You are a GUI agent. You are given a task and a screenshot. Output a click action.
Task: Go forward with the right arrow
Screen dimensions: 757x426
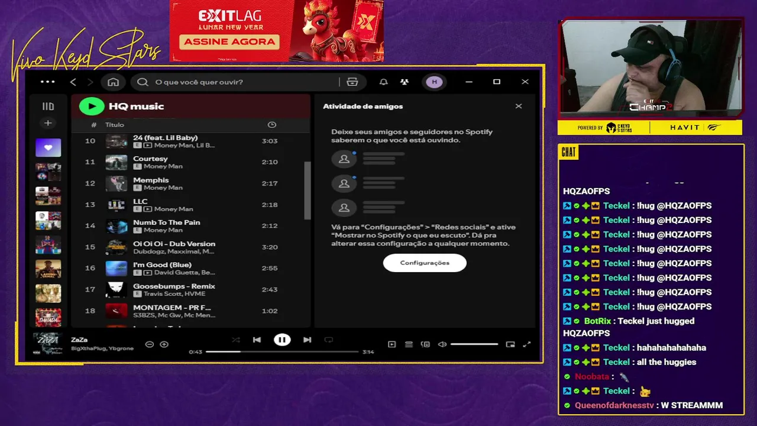click(90, 82)
